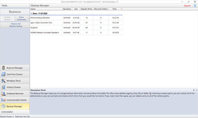Open the Tools section header

point(15,6)
